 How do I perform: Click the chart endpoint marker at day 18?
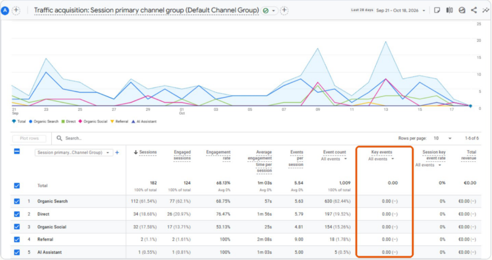click(x=470, y=106)
